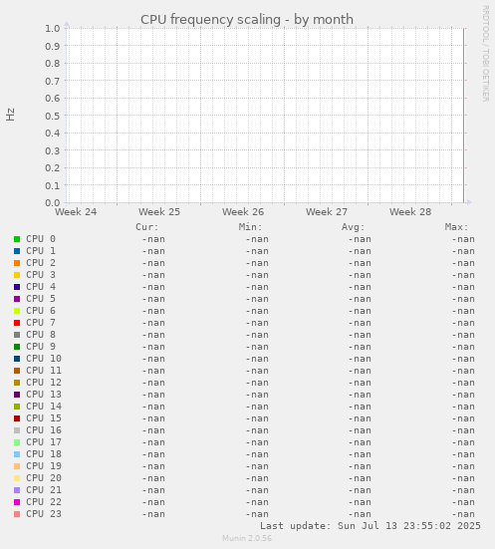The image size is (495, 549).
Task: Click the CPU 3 yellow color swatch
Action: coord(17,275)
